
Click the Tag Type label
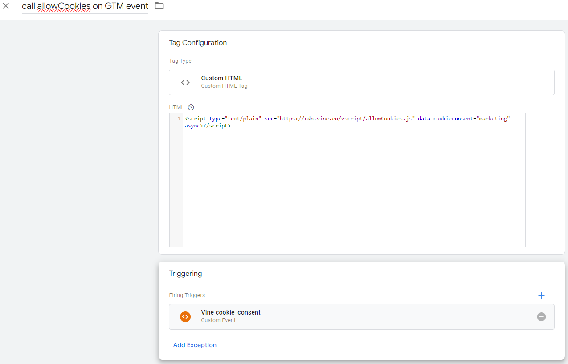[x=180, y=61]
